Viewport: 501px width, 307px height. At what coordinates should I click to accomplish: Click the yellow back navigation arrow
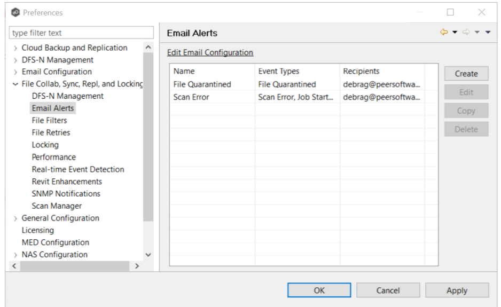(443, 33)
